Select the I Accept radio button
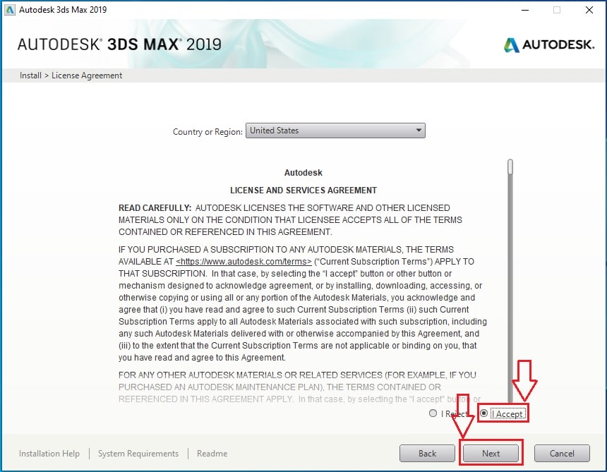 tap(483, 413)
